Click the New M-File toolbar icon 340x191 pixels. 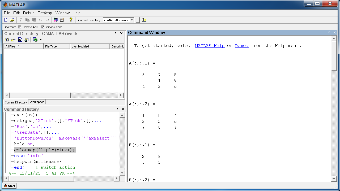[6, 20]
